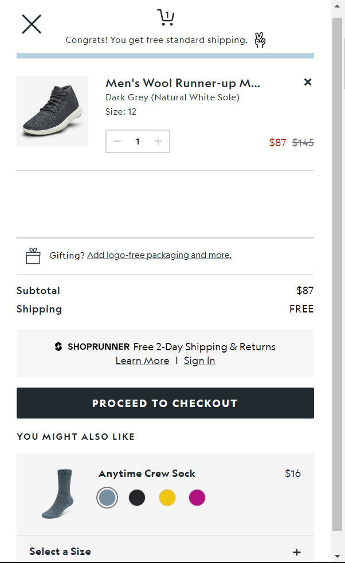
Task: Click the ShopRunner logo icon
Action: [x=58, y=347]
